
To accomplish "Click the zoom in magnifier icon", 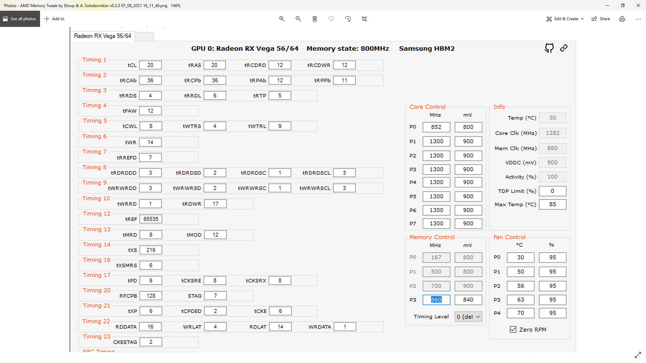I will point(282,19).
